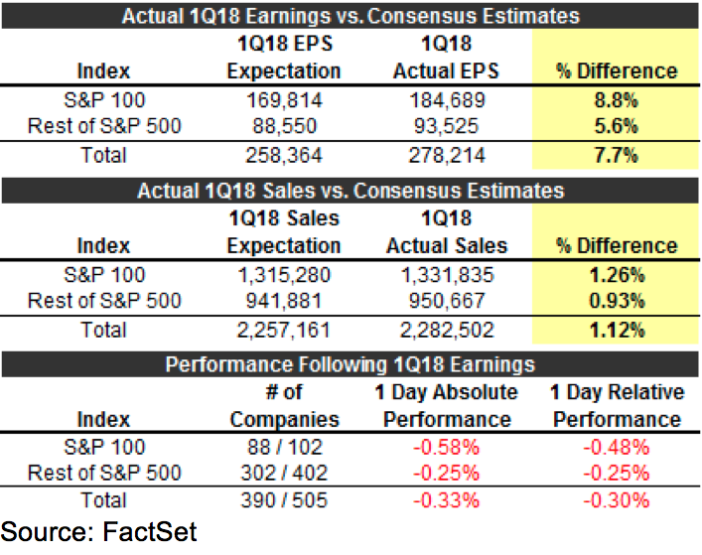The width and height of the screenshot is (702, 555).
Task: Select the 1,315,280 sales expectation cell
Action: [283, 274]
